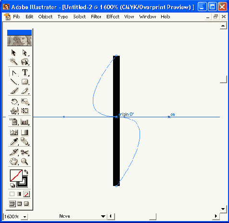
Task: Choose the Type tool
Action: tap(25, 73)
